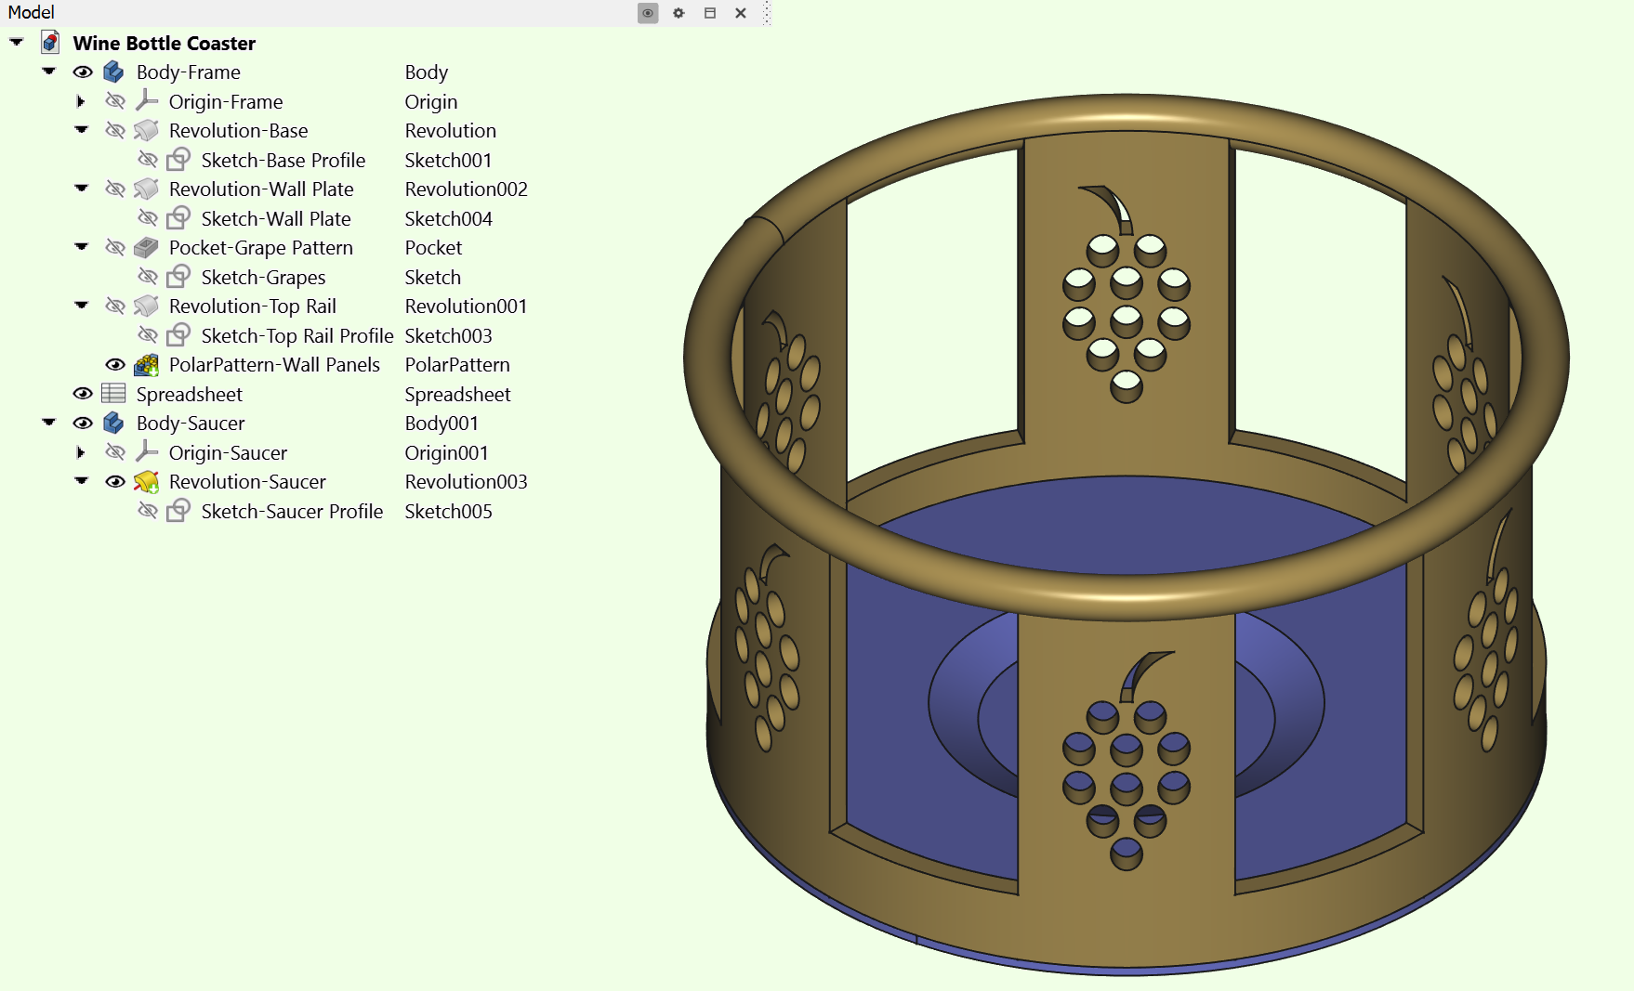Hide Revolution-Saucer via its eye toggle
Image resolution: width=1634 pixels, height=991 pixels.
[115, 481]
